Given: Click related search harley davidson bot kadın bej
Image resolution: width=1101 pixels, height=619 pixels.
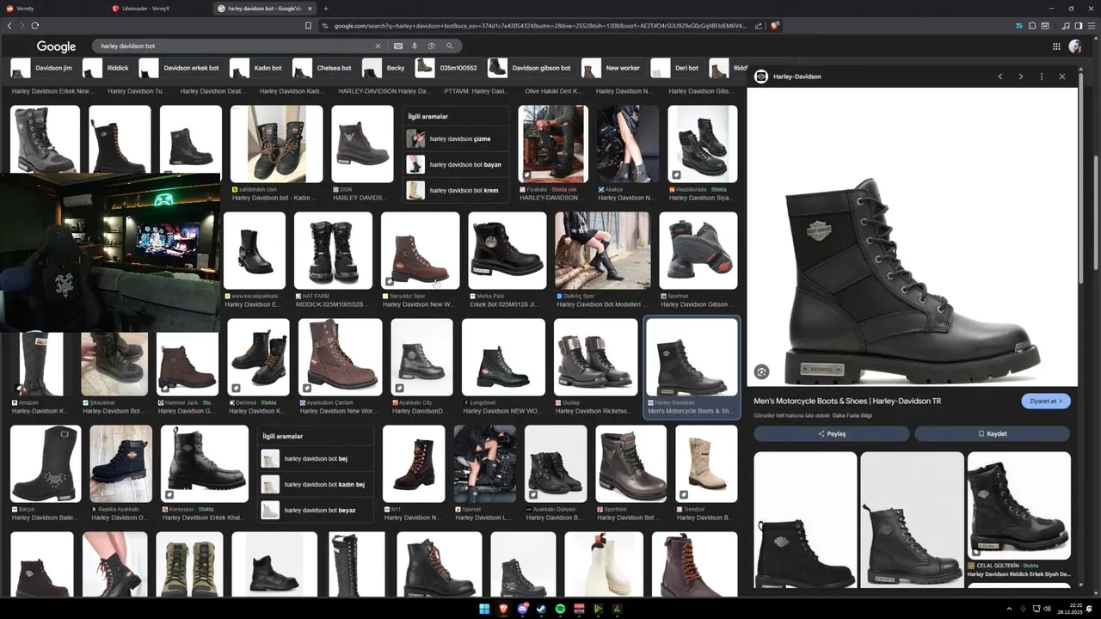Looking at the screenshot, I should (x=316, y=485).
